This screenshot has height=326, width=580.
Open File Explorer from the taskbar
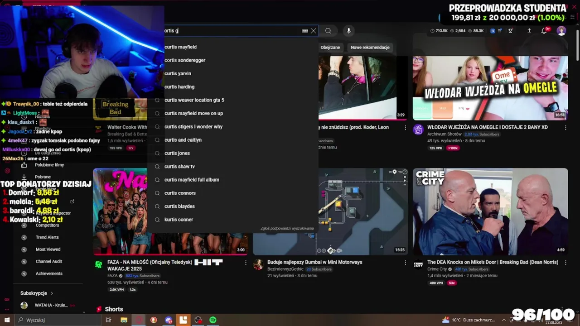(124, 320)
